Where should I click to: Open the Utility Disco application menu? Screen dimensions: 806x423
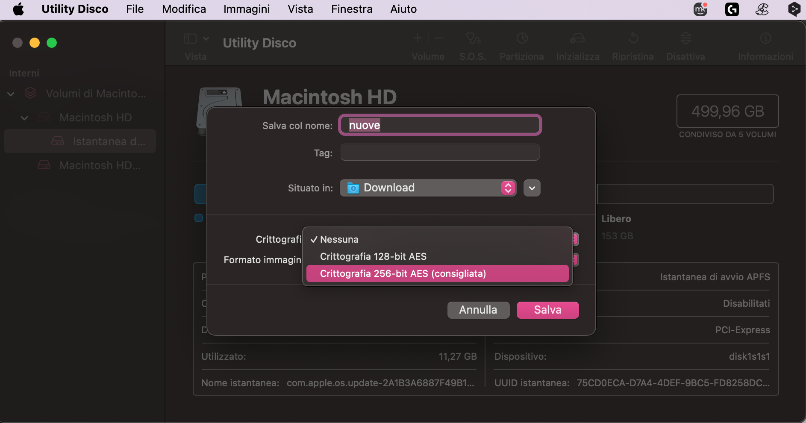pyautogui.click(x=75, y=9)
